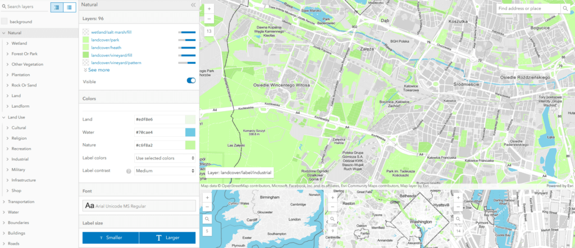Screen dimensions: 575x248
Task: Select the Shop tree item
Action: coord(16,190)
